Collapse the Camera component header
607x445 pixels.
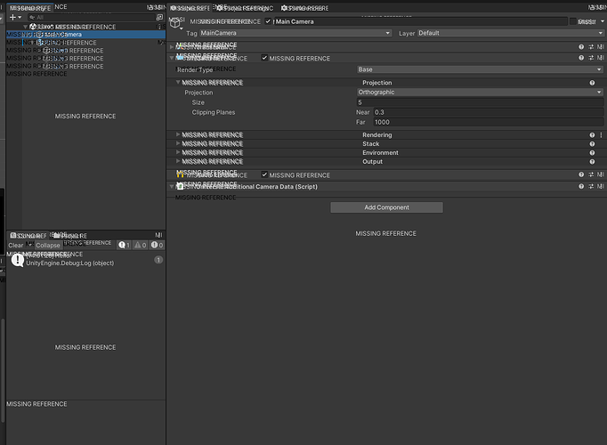point(172,58)
